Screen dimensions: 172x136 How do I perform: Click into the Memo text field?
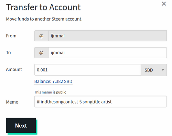click(100, 101)
